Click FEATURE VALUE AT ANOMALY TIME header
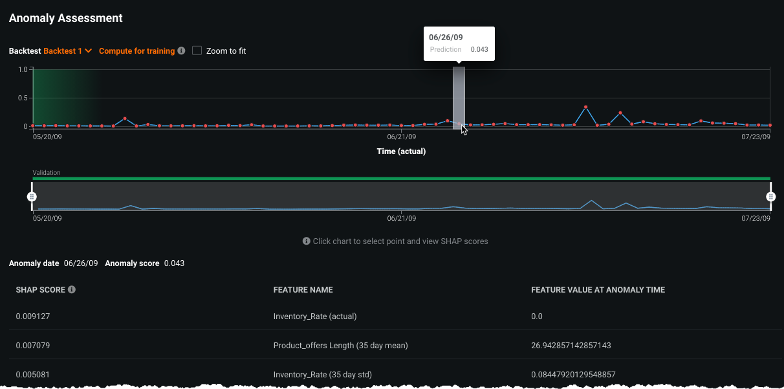The width and height of the screenshot is (784, 389). tap(598, 289)
